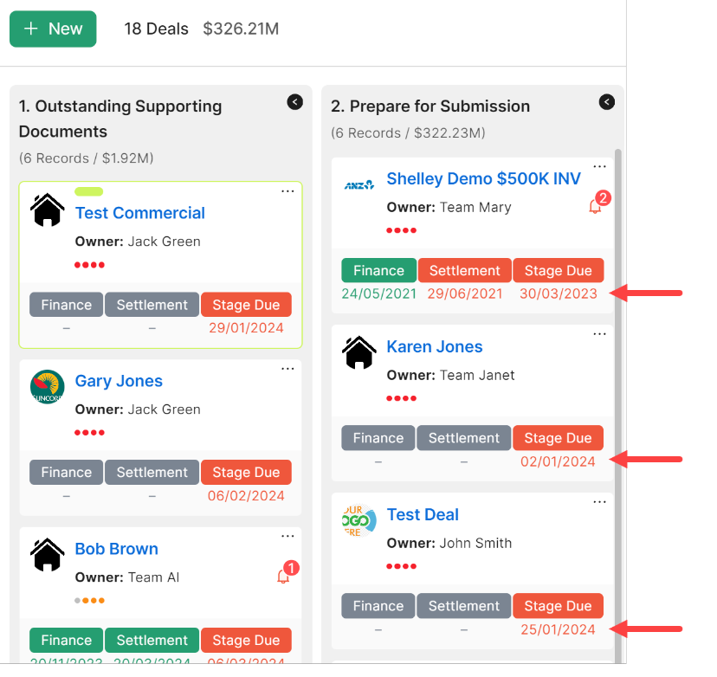Click the green label tag on Test Commercial
Viewport: 717px width, 677px height.
pos(88,191)
